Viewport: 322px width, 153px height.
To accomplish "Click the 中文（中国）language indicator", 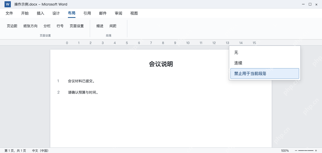I will tap(40, 150).
